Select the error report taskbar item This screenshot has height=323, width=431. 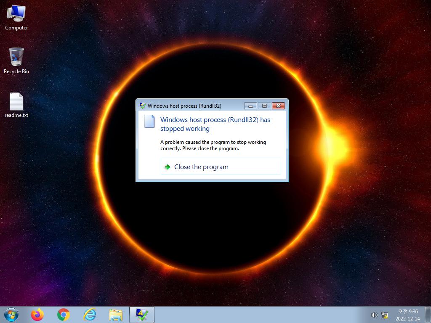[142, 315]
